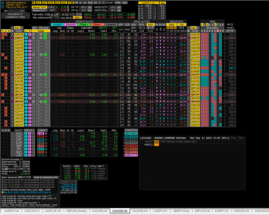Switch to the AUDJPY,H4 chart tab

[x=11, y=211]
